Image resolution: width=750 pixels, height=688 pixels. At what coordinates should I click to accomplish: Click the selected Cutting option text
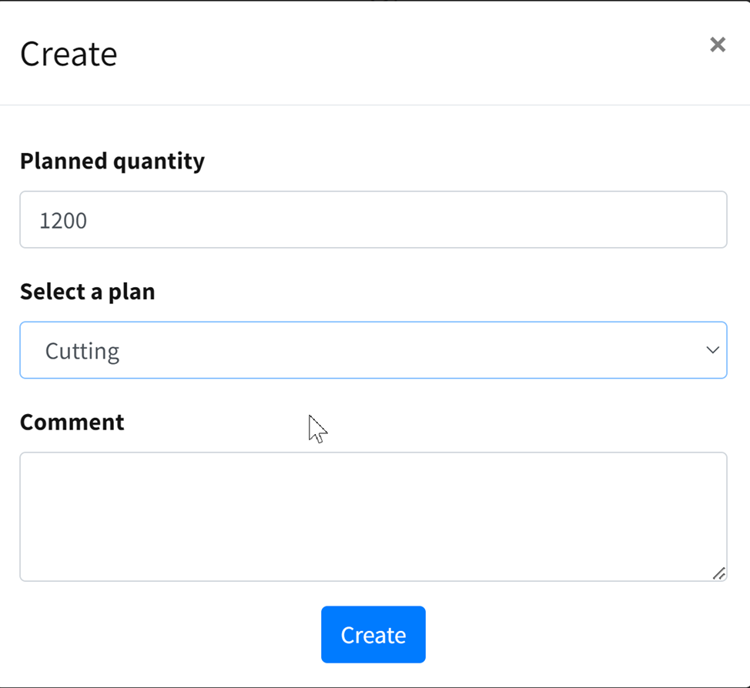click(82, 352)
